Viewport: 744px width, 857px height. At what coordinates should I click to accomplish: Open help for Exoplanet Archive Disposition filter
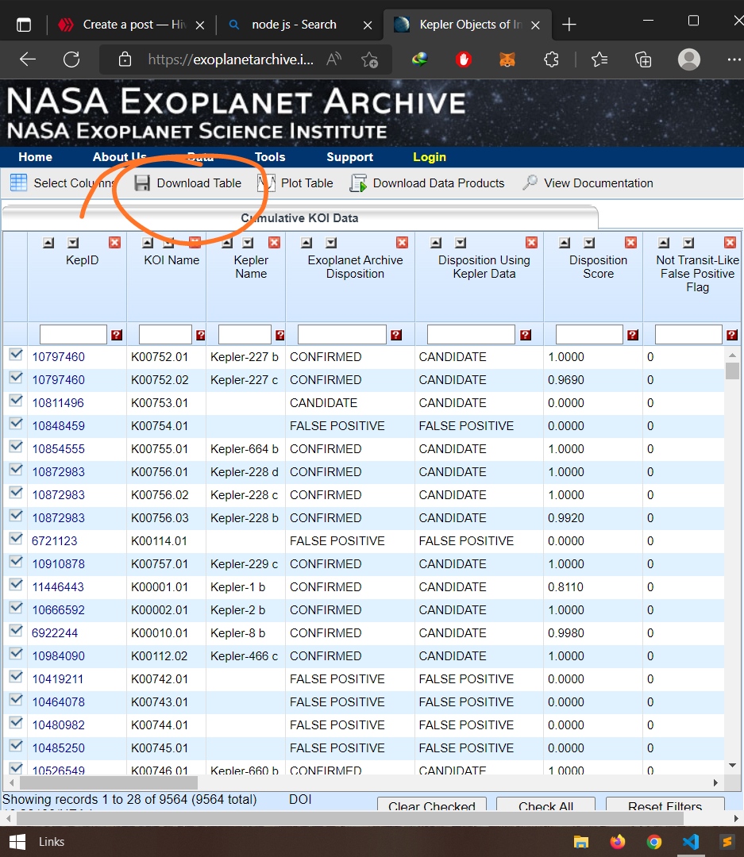pyautogui.click(x=397, y=335)
